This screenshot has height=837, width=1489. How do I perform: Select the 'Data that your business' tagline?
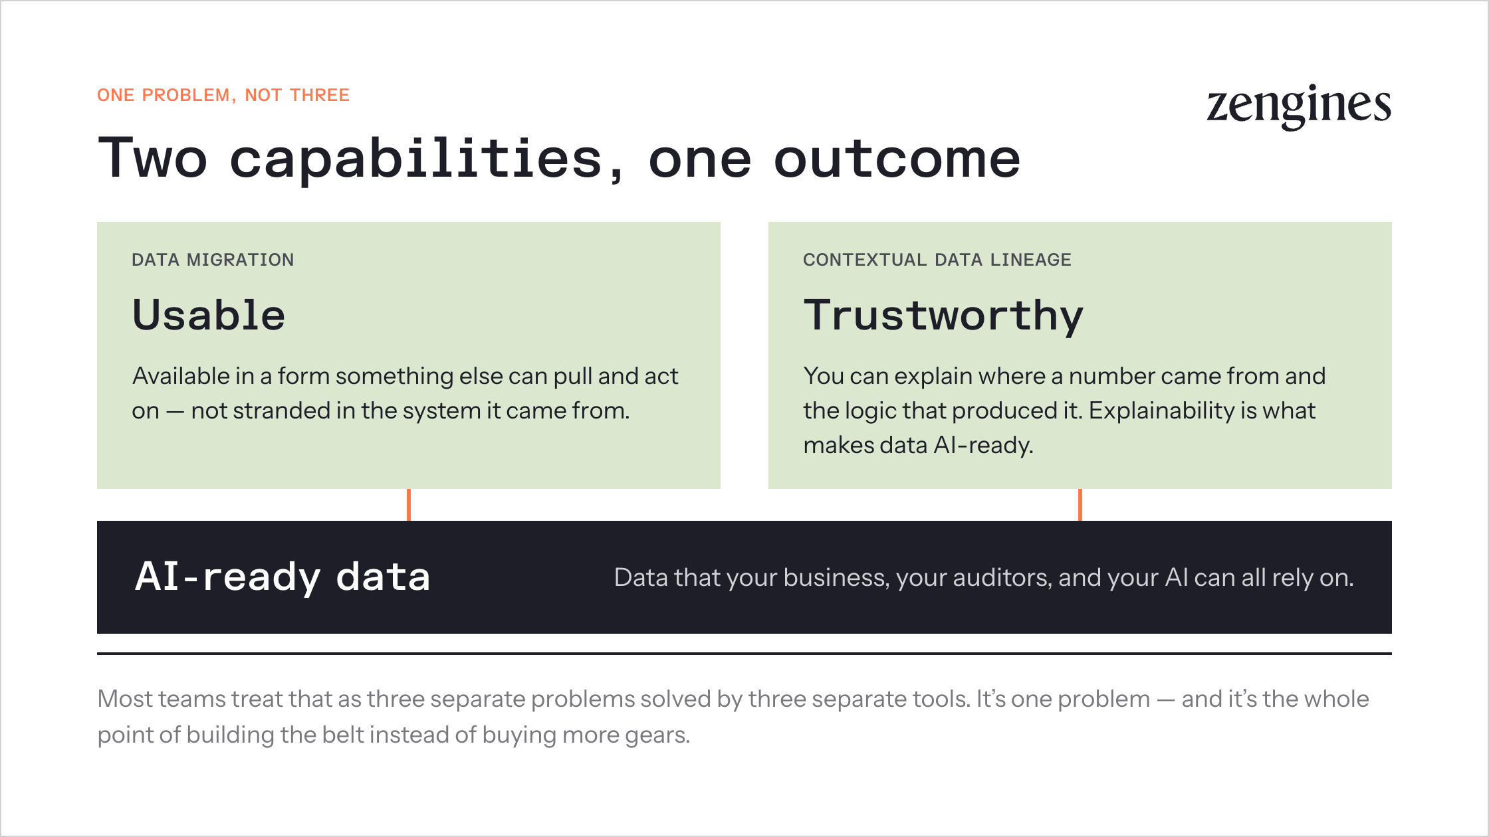[x=984, y=577]
